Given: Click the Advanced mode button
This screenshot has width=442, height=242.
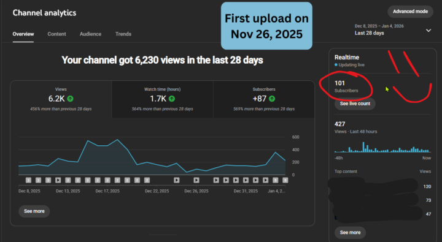Looking at the screenshot, I should 411,12.
